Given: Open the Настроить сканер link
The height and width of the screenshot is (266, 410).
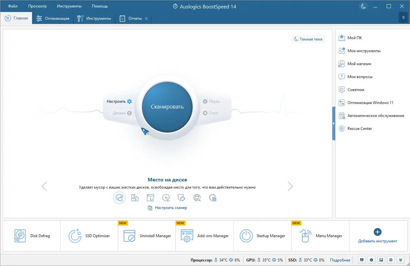Looking at the screenshot, I should pyautogui.click(x=167, y=208).
